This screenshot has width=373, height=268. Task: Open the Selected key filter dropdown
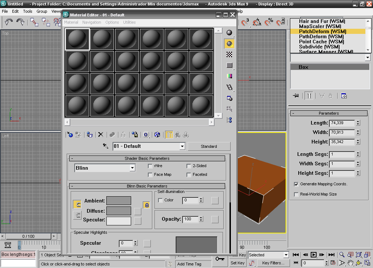[x=286, y=255]
